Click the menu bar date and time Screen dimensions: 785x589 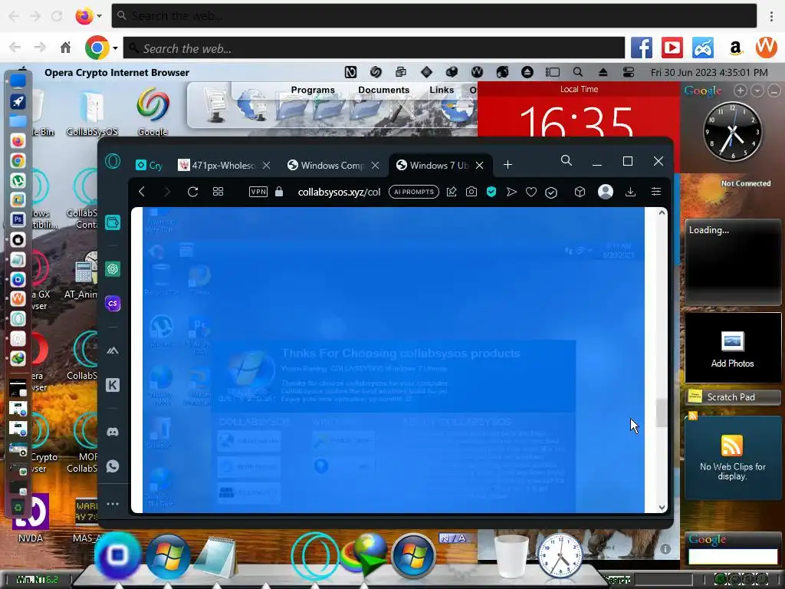pyautogui.click(x=709, y=72)
